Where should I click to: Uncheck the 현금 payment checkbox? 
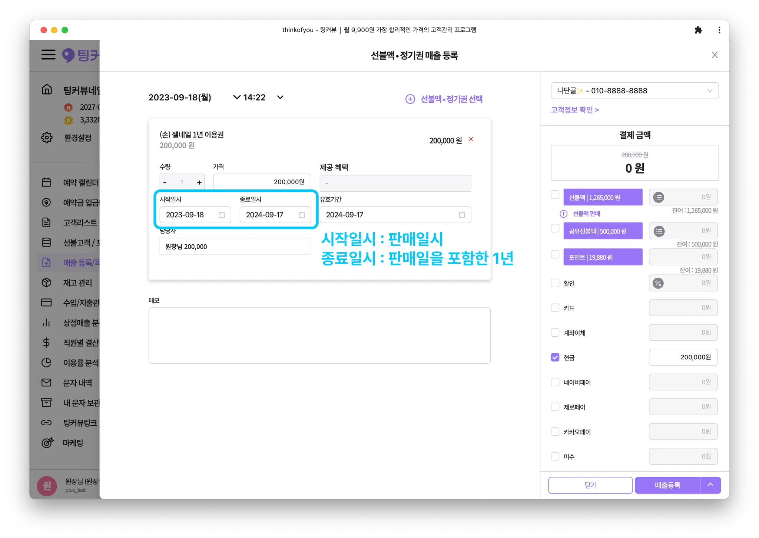point(555,357)
